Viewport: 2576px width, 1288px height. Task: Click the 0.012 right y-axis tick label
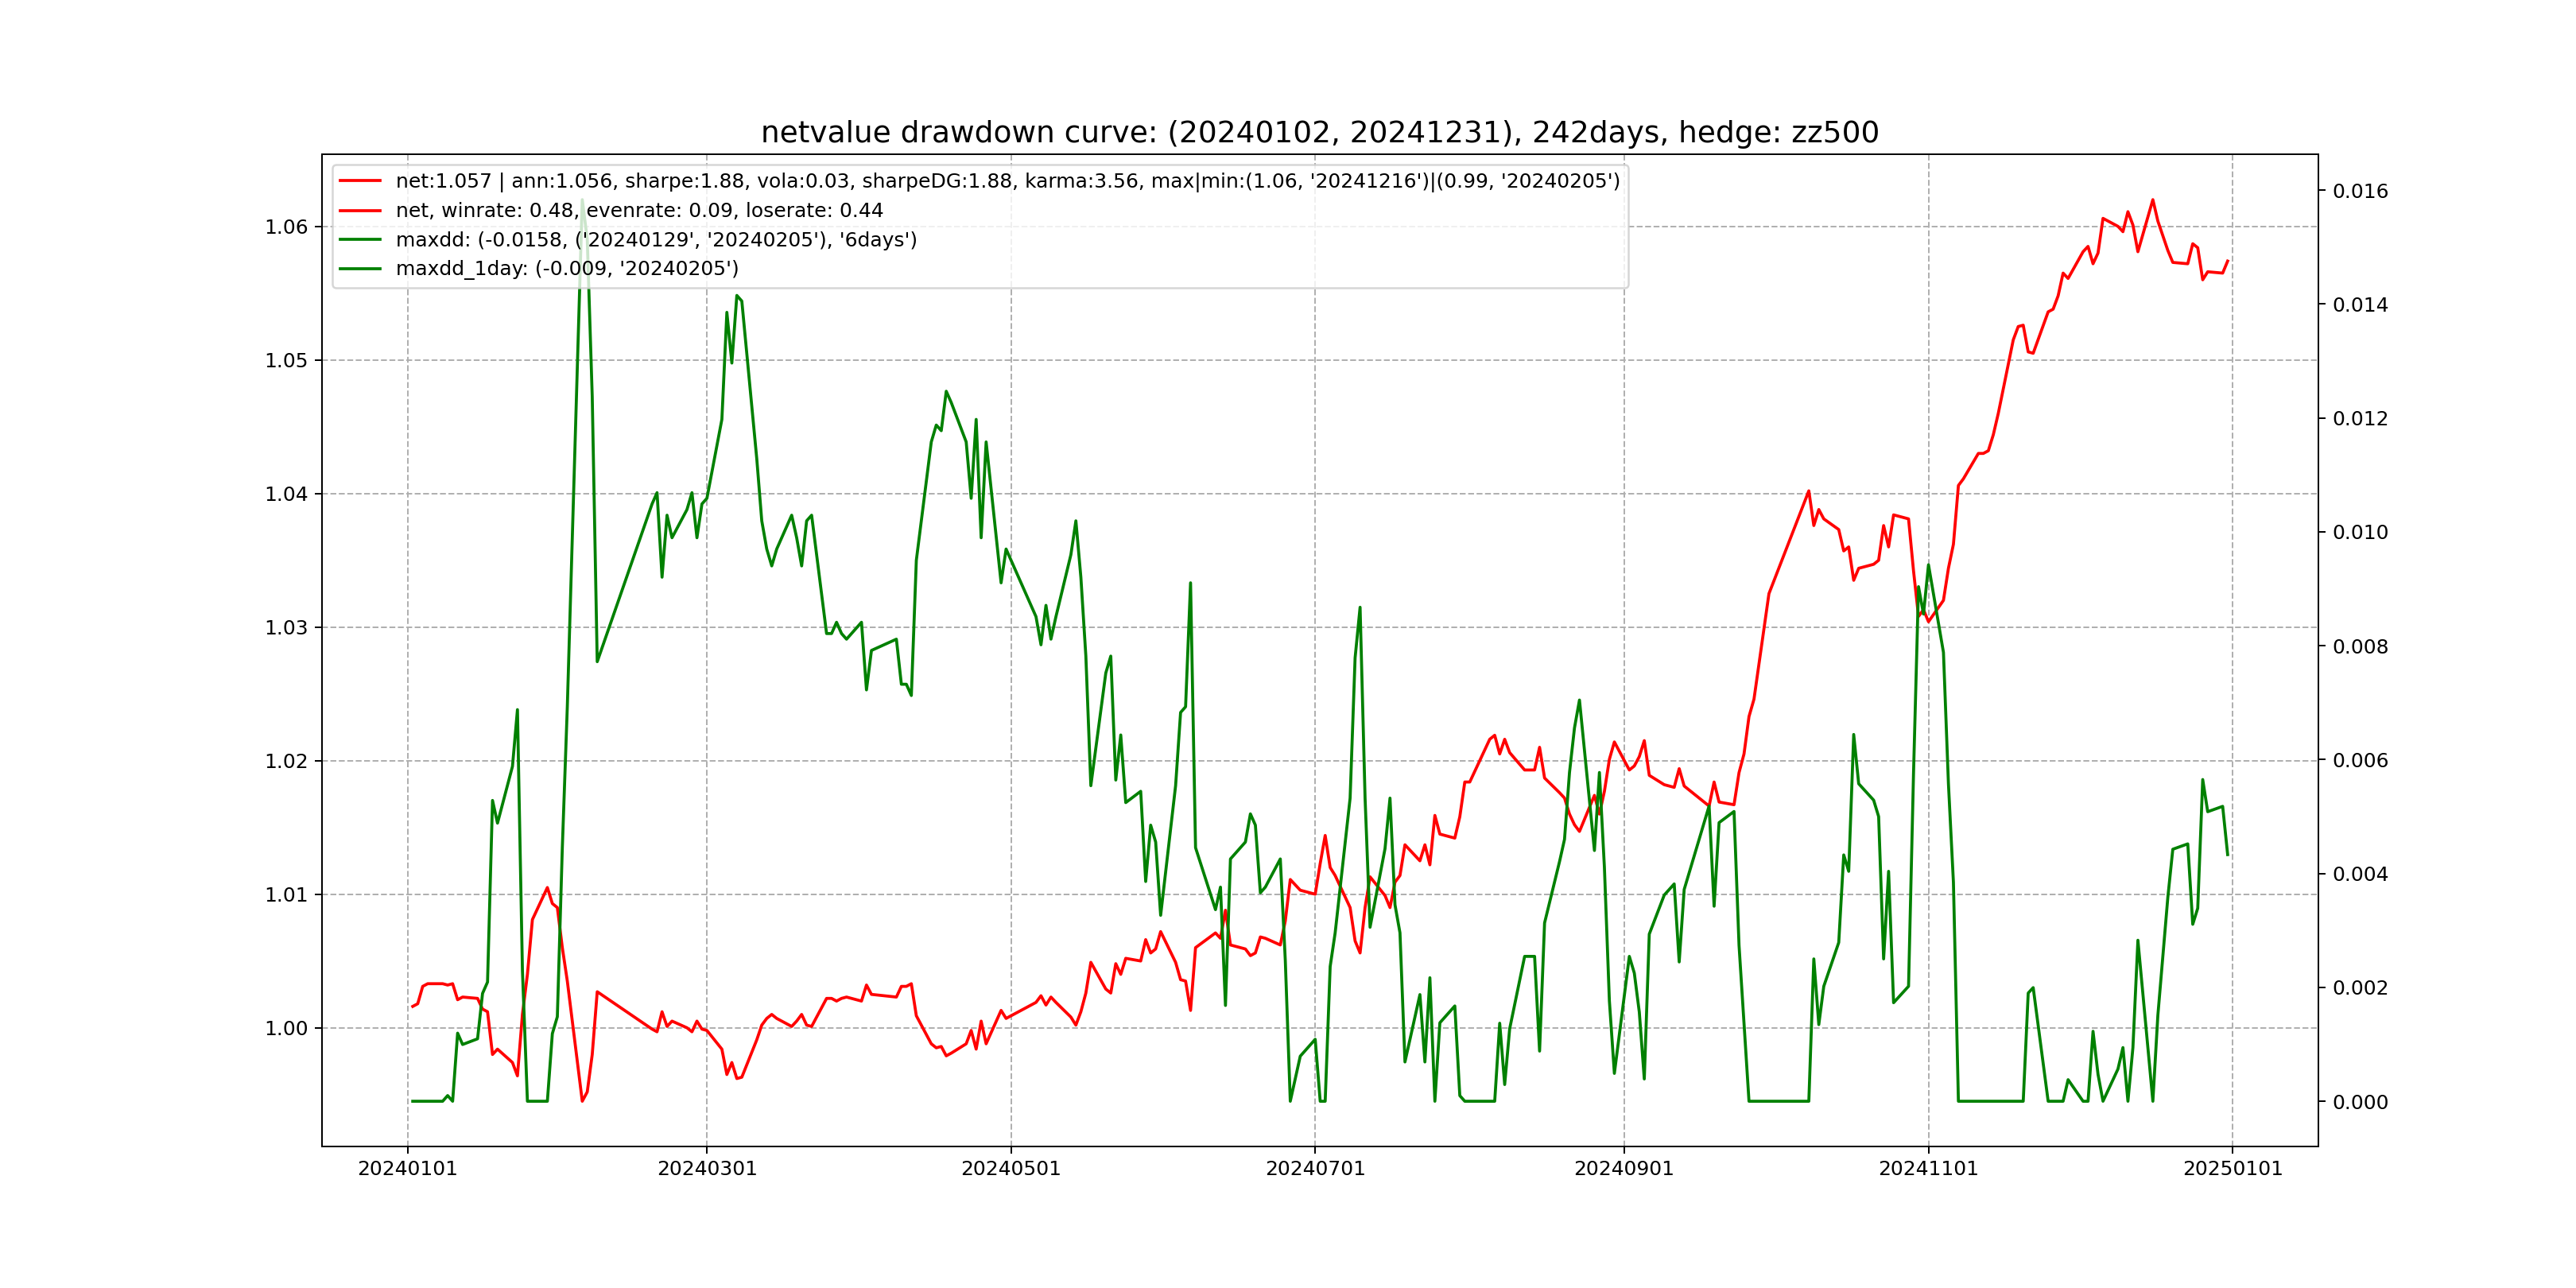tap(2360, 419)
